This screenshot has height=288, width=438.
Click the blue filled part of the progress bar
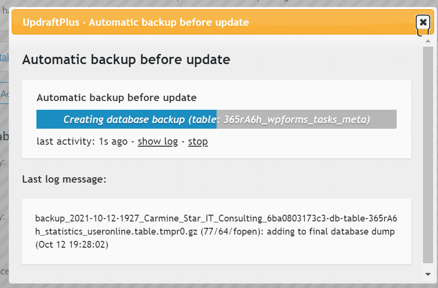[x=126, y=119]
